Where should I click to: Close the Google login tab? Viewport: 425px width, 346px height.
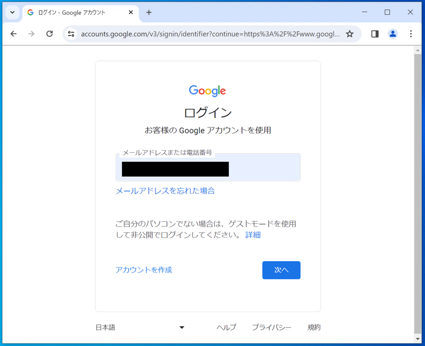point(131,12)
